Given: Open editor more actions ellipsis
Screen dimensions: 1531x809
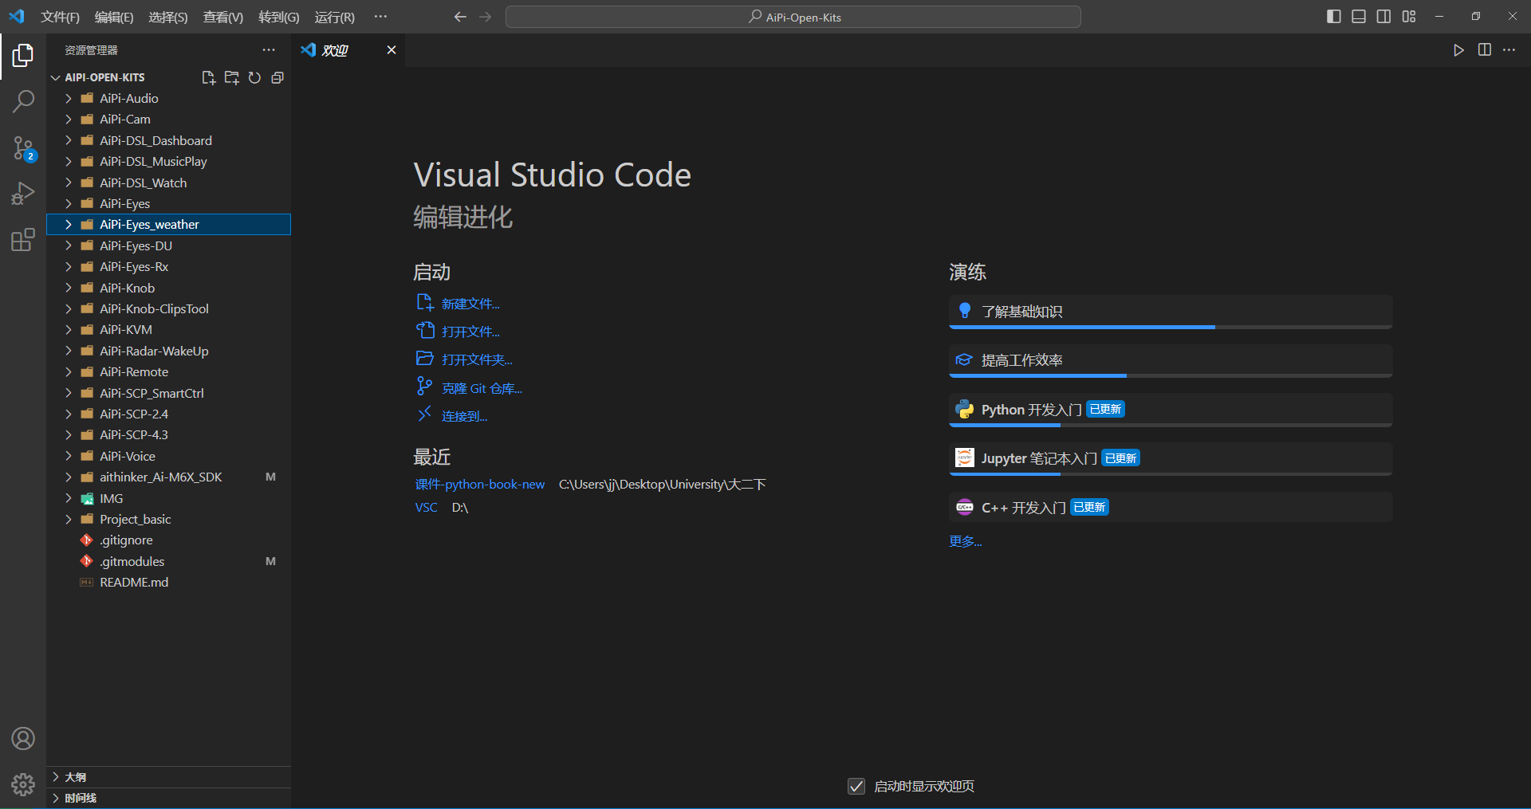Looking at the screenshot, I should pyautogui.click(x=1509, y=50).
